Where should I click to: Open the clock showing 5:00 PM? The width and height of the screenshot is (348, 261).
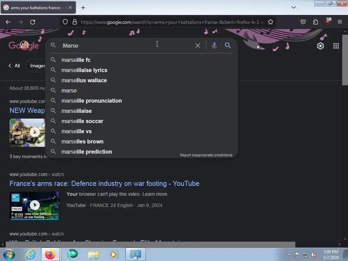(x=331, y=255)
